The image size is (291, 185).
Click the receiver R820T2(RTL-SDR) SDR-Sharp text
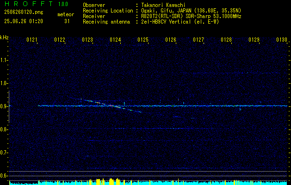pyautogui.click(x=191, y=16)
